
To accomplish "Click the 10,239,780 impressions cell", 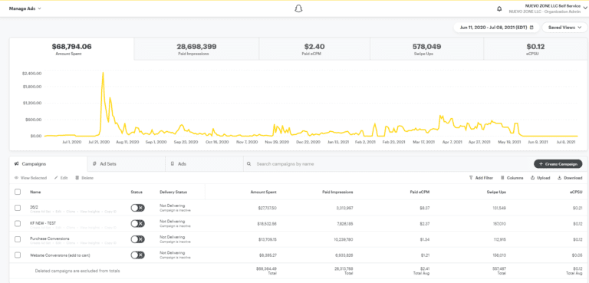I will click(343, 239).
